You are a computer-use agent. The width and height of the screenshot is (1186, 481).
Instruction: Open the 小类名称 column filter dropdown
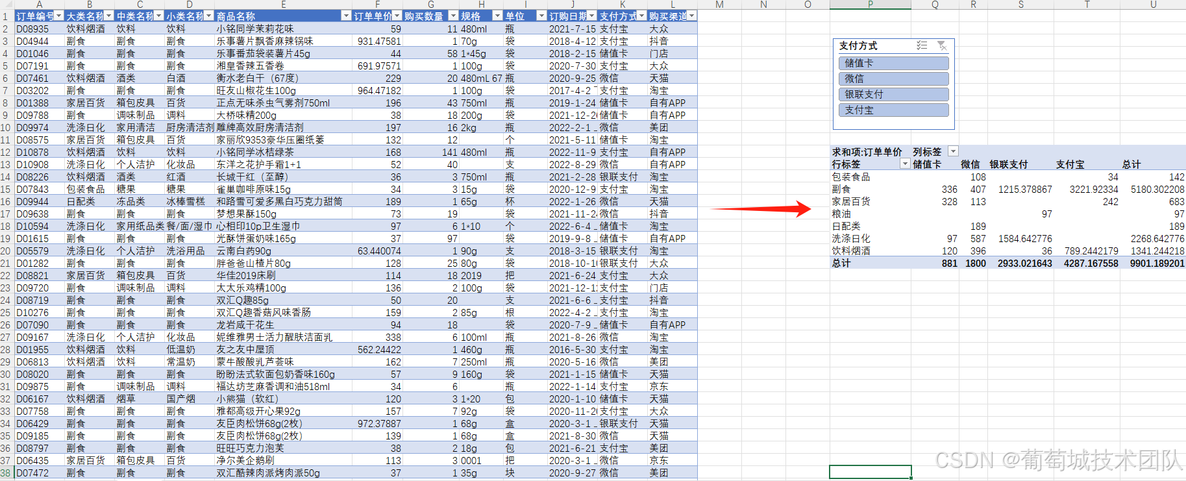click(209, 16)
